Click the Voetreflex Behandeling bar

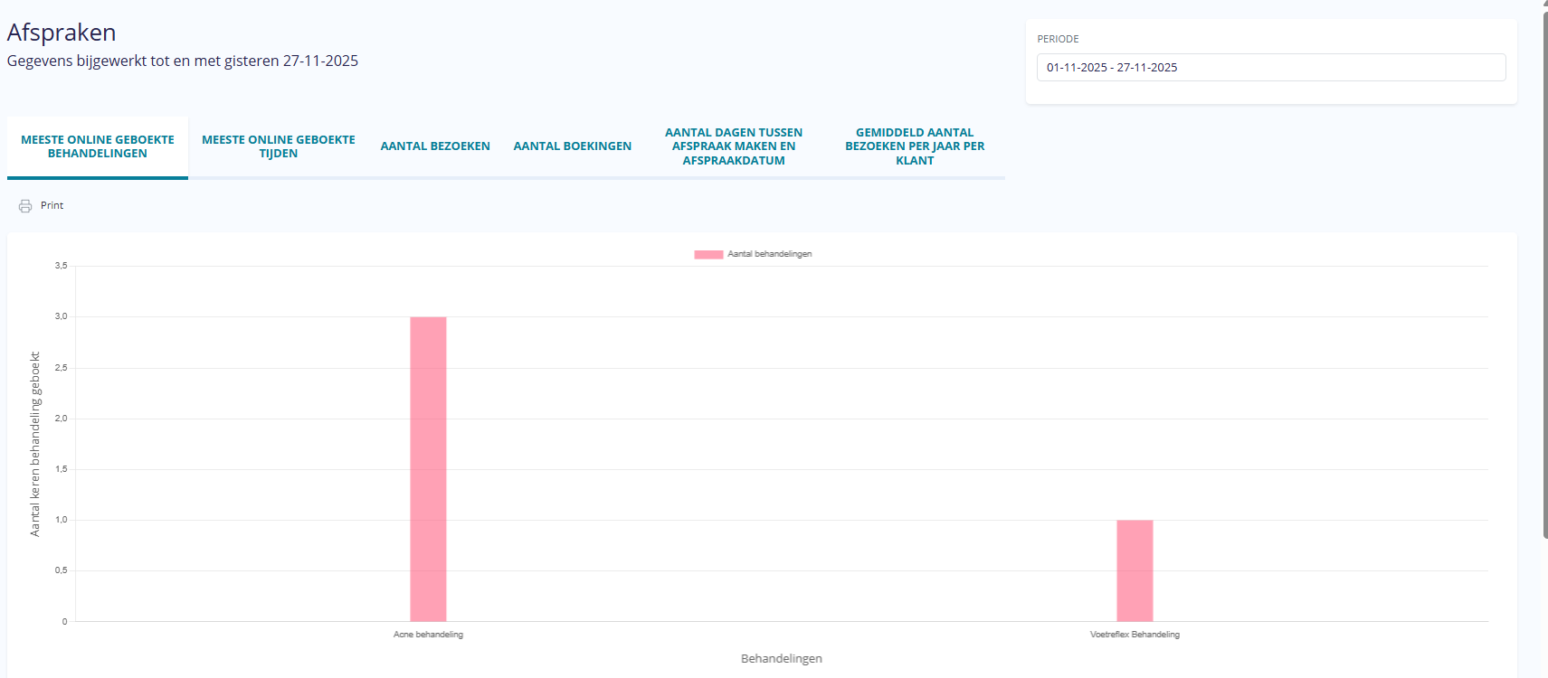pyautogui.click(x=1135, y=570)
